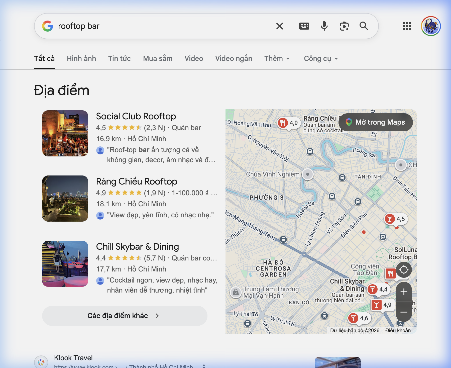The height and width of the screenshot is (368, 451).
Task: Select the 4,4 Chill Skybar map pin
Action: click(x=379, y=289)
